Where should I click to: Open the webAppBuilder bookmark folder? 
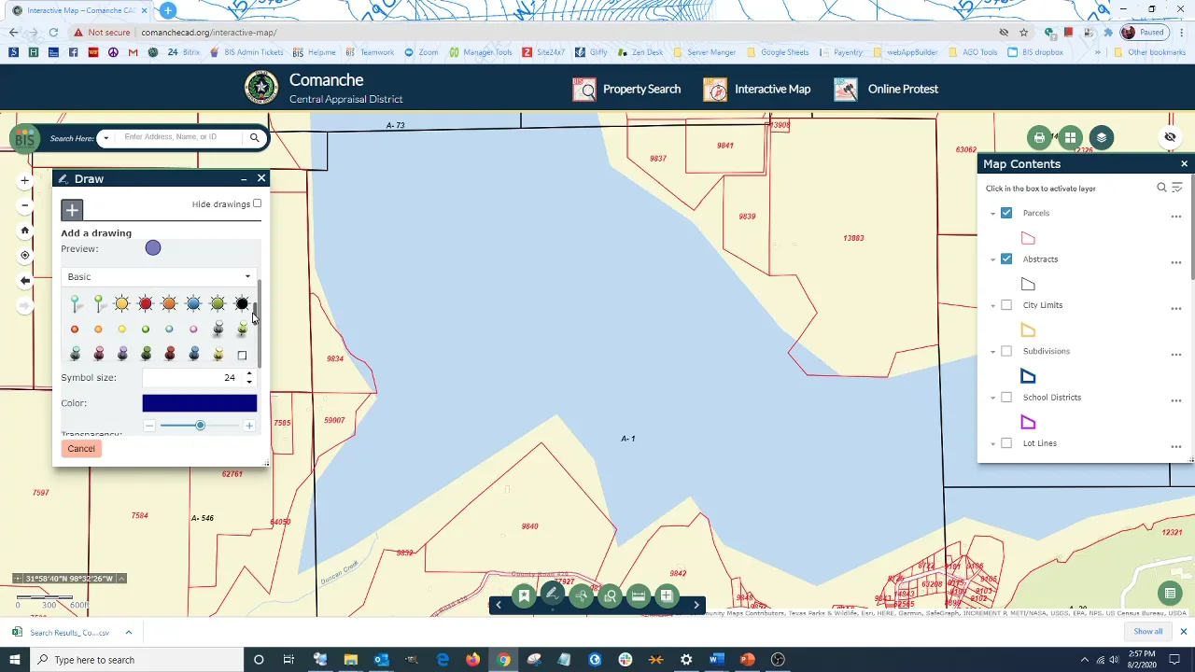point(906,52)
